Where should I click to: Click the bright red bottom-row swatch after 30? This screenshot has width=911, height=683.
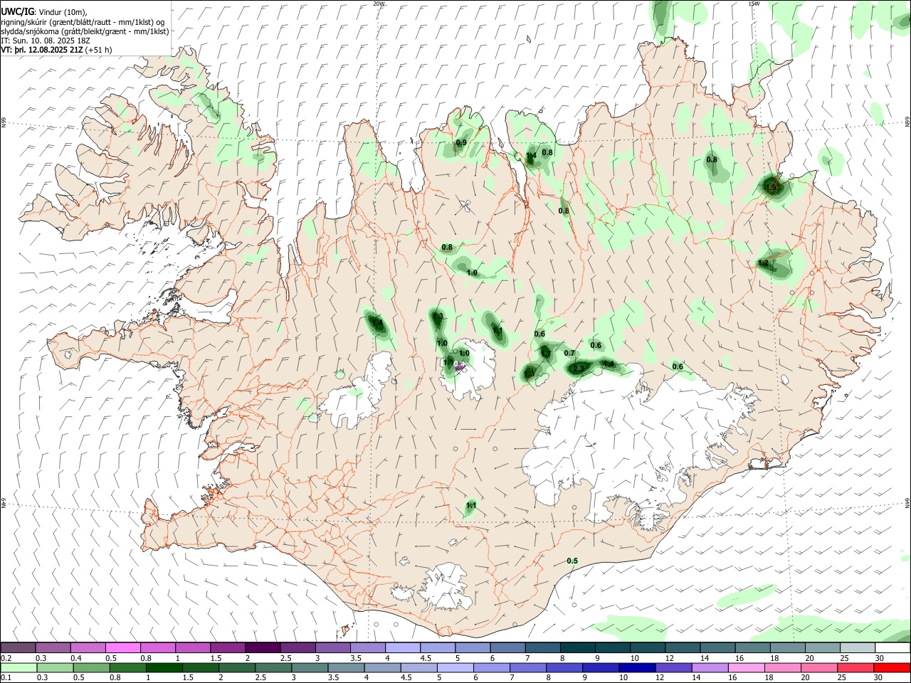[891, 667]
